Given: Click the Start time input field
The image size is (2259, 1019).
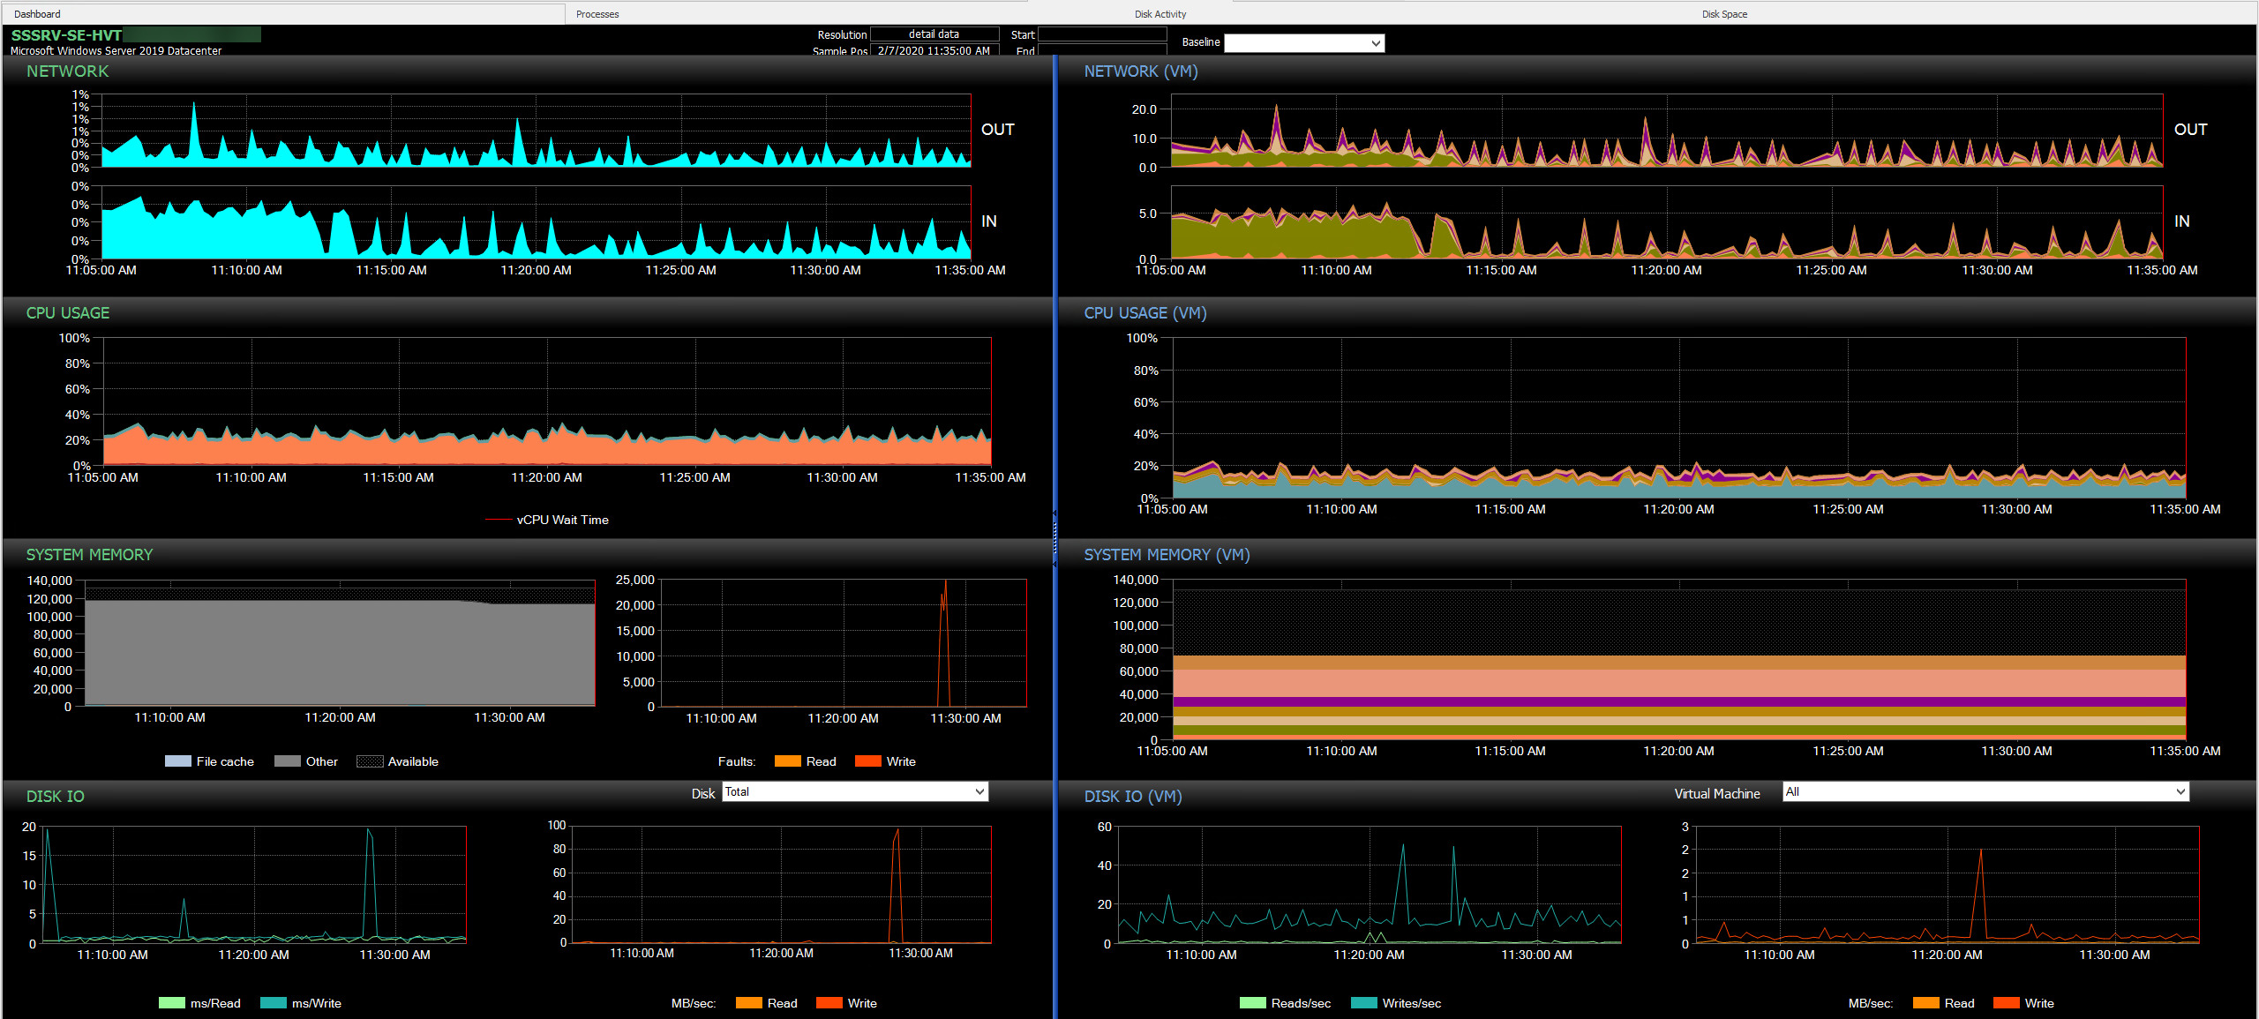Looking at the screenshot, I should pyautogui.click(x=1102, y=34).
